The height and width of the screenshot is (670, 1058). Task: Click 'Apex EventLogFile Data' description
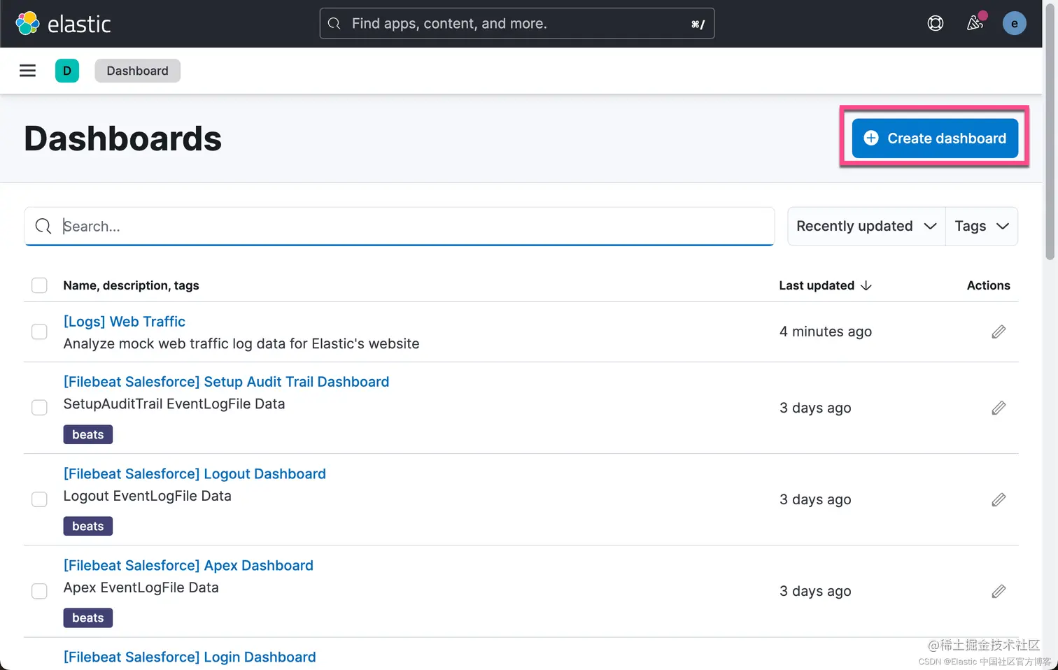point(141,587)
